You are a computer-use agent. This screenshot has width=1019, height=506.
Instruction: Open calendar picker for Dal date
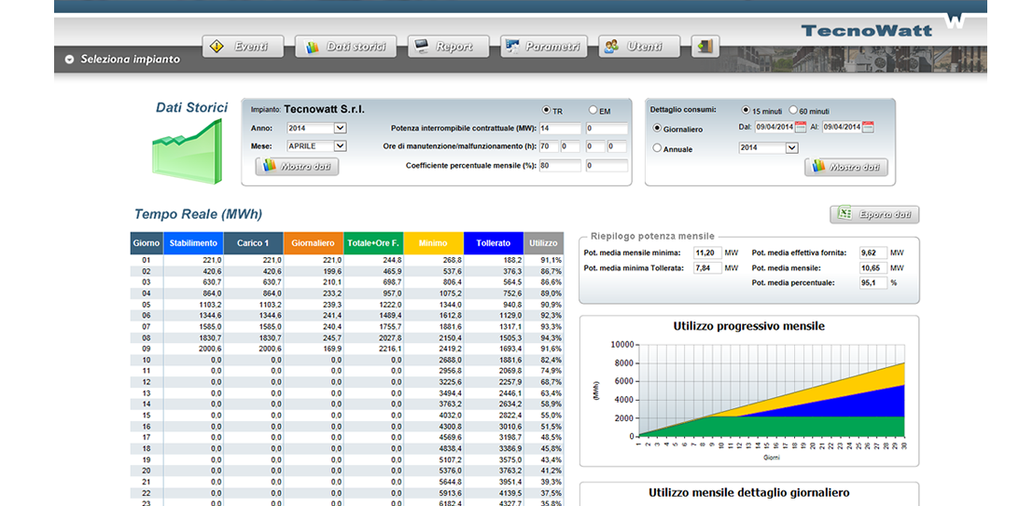point(803,128)
